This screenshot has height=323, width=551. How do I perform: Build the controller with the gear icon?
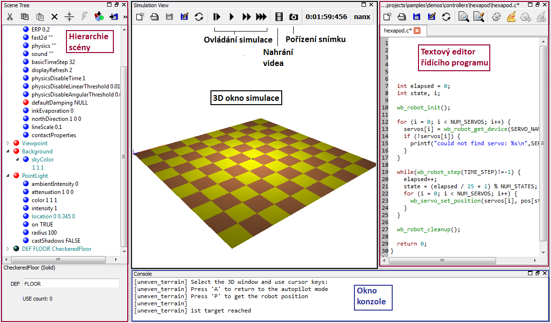[496, 17]
